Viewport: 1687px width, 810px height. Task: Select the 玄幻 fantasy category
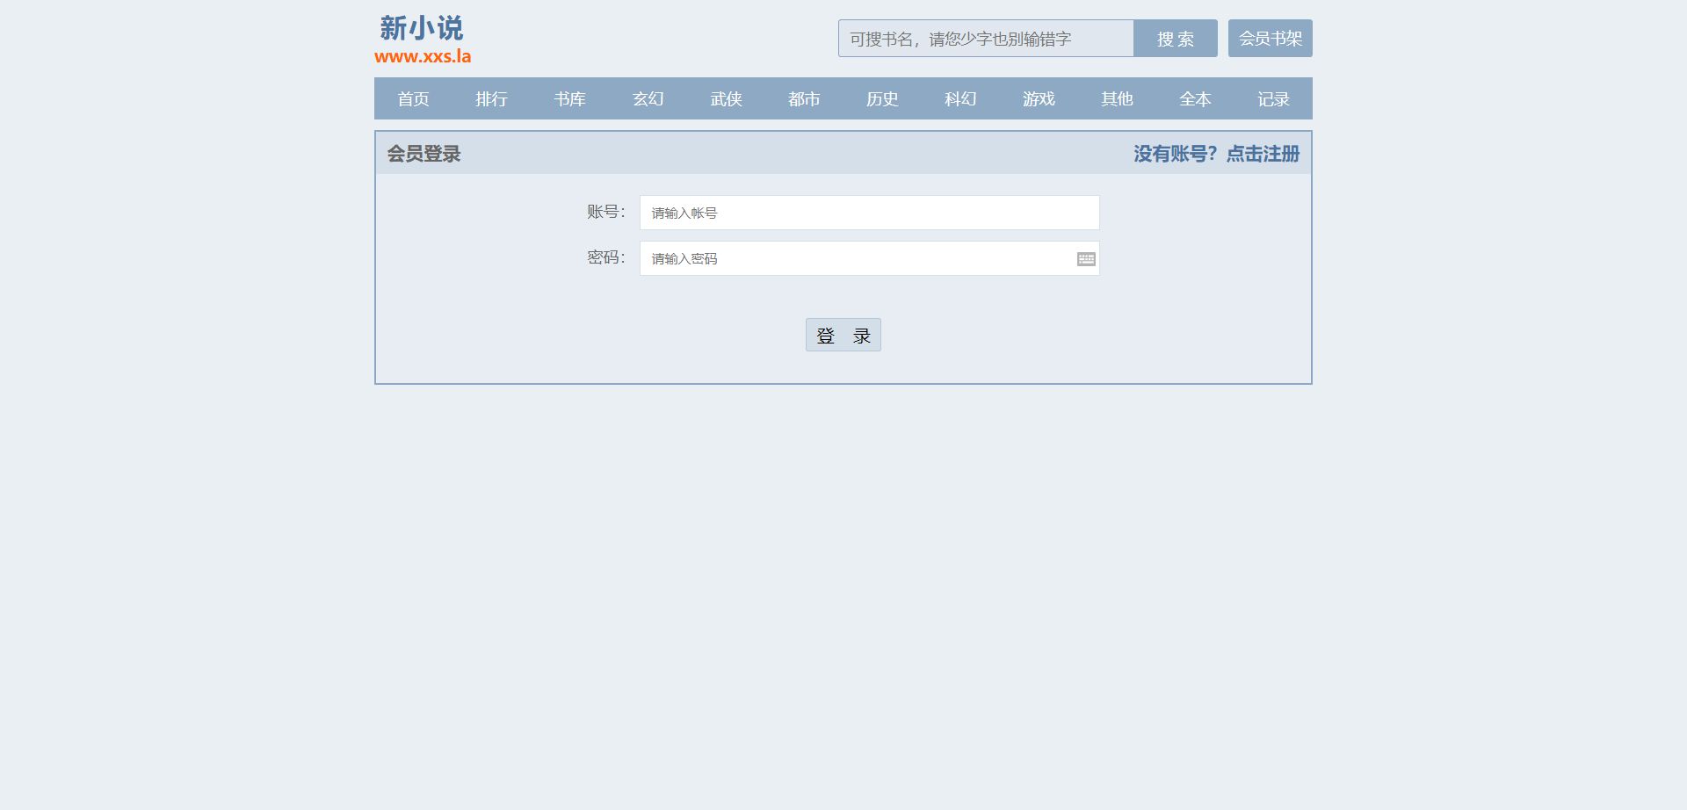(648, 99)
